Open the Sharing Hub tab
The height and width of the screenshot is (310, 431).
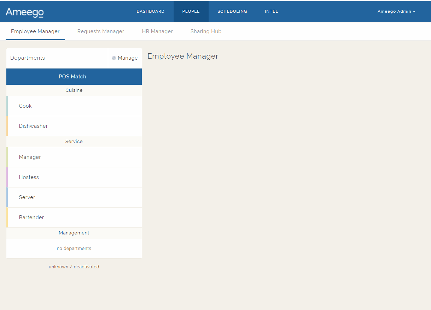pos(206,31)
